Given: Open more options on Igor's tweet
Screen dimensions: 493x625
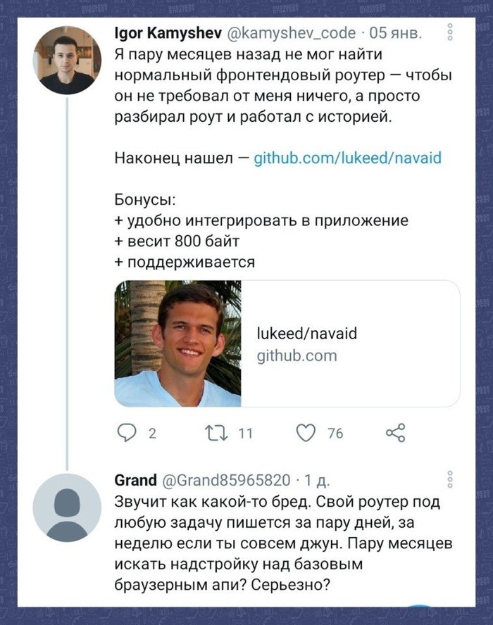Looking at the screenshot, I should pos(450,34).
